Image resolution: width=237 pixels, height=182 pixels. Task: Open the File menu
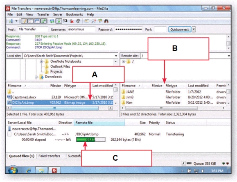(10, 14)
